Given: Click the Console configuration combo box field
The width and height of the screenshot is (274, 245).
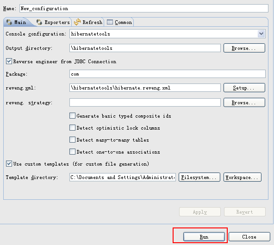Looking at the screenshot, I should (168, 34).
